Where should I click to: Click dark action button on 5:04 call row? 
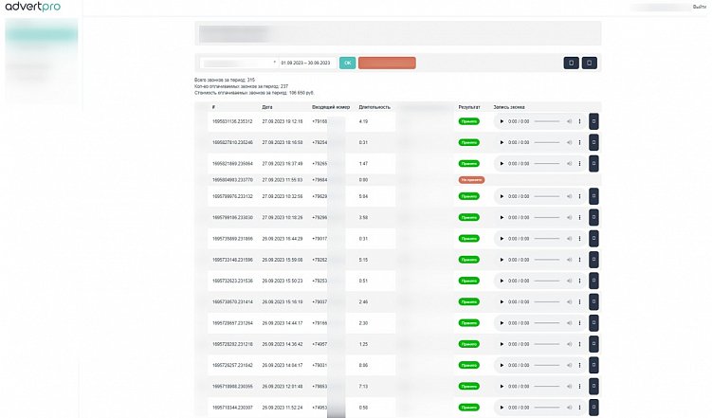click(x=593, y=196)
